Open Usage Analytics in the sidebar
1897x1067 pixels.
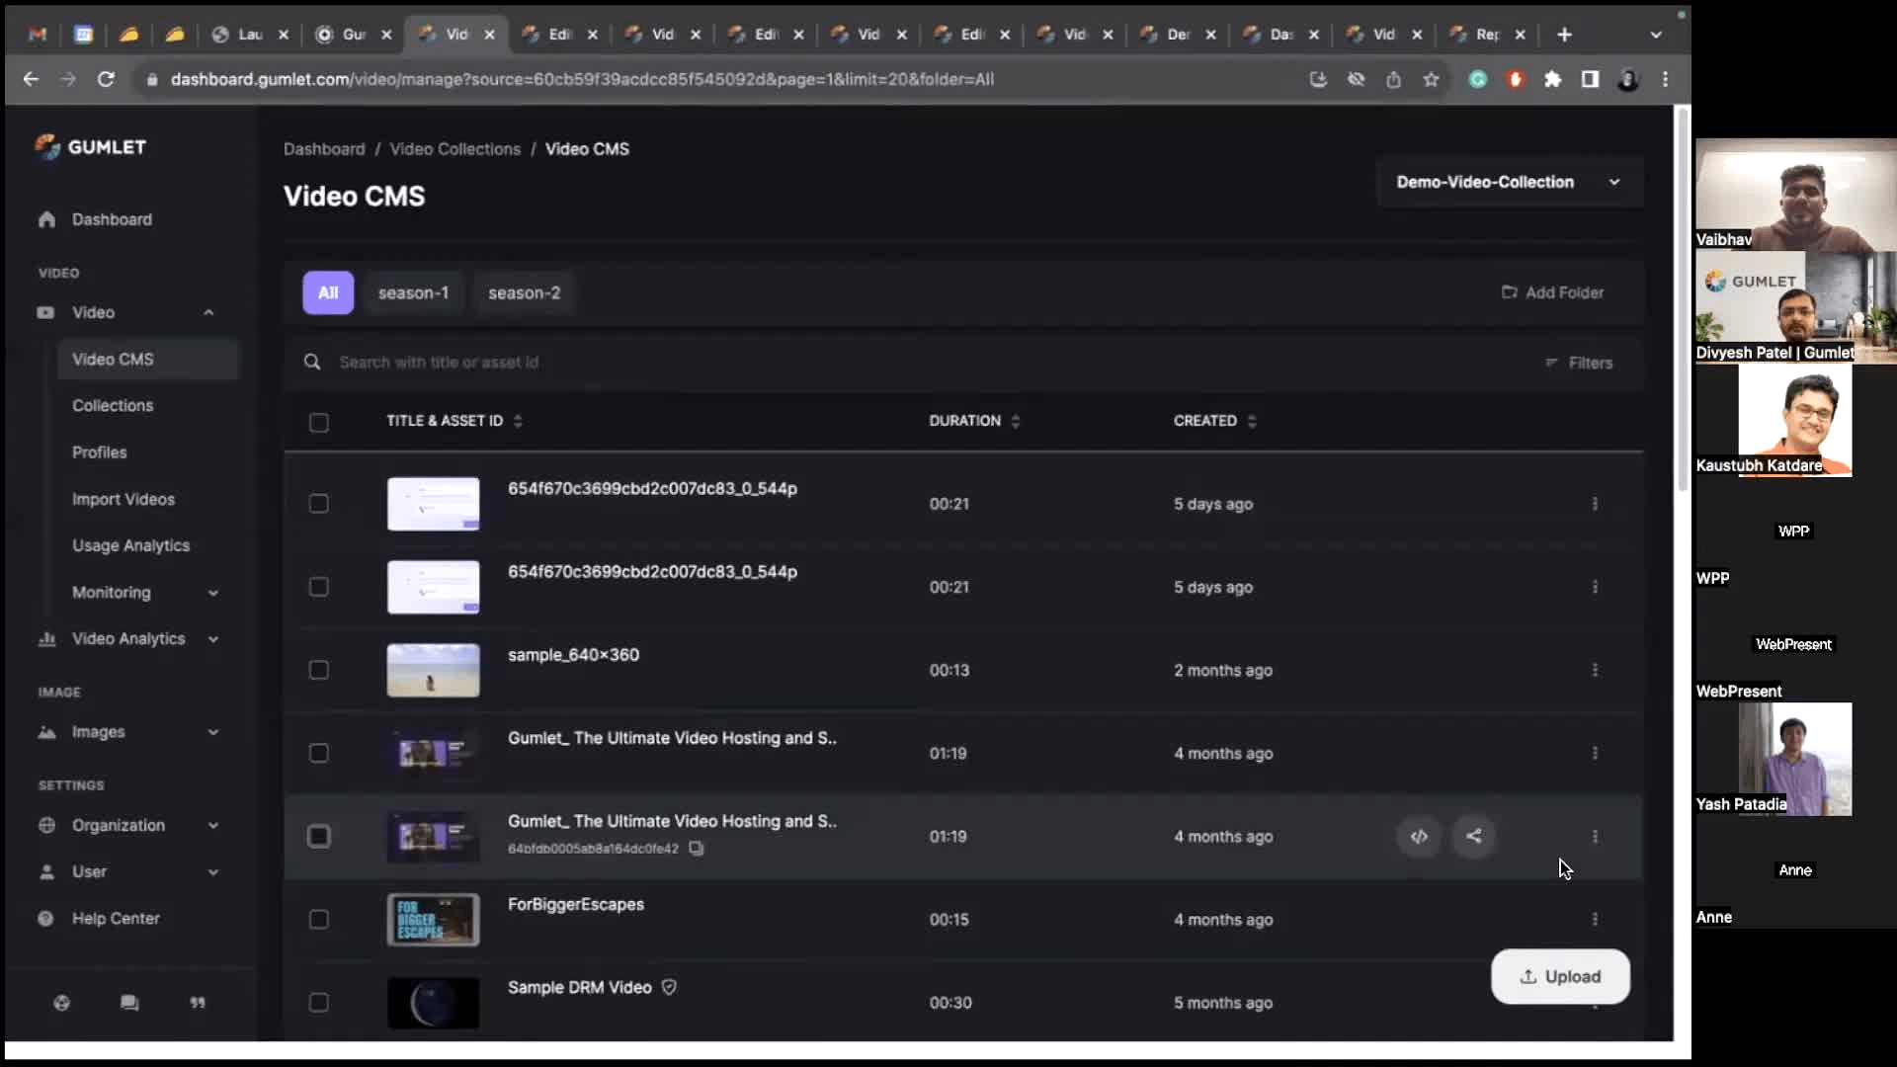tap(130, 545)
